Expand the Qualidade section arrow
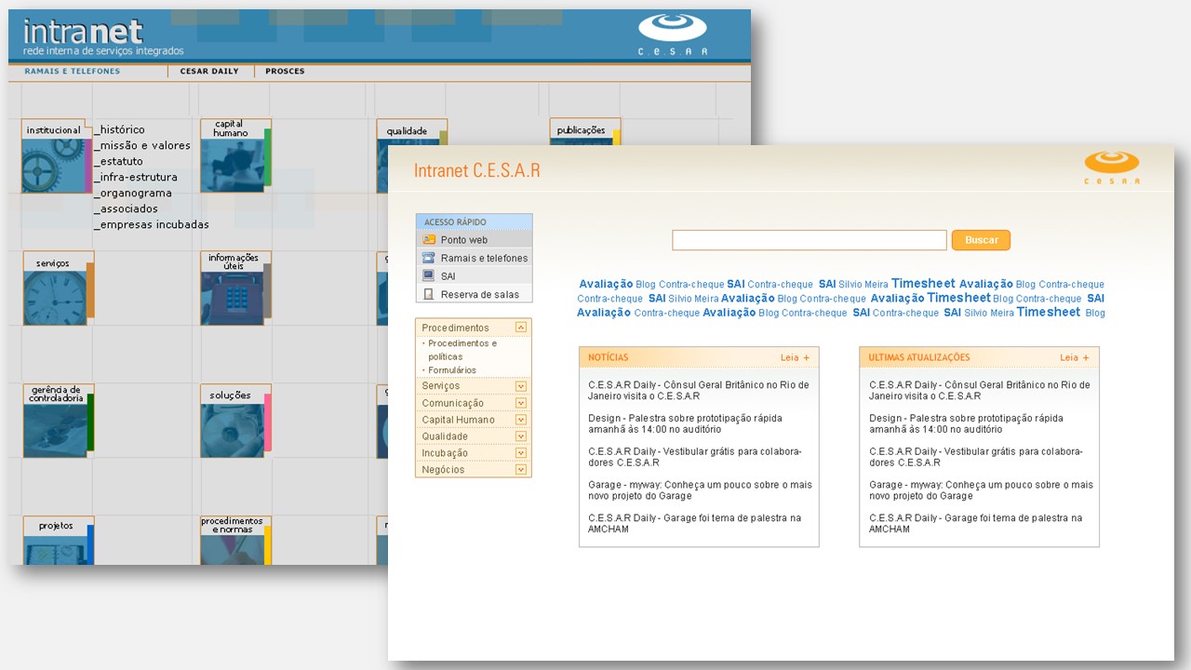This screenshot has width=1191, height=670. [x=521, y=436]
